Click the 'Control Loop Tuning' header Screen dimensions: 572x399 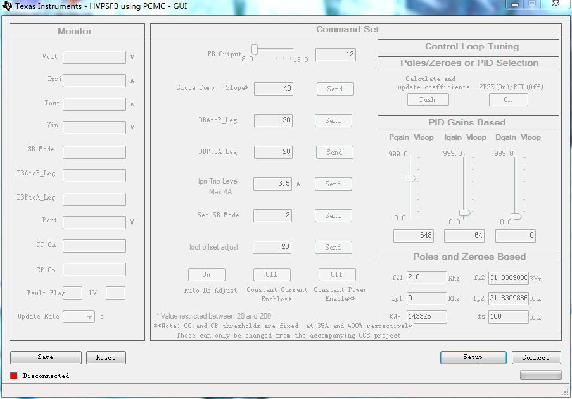point(472,46)
